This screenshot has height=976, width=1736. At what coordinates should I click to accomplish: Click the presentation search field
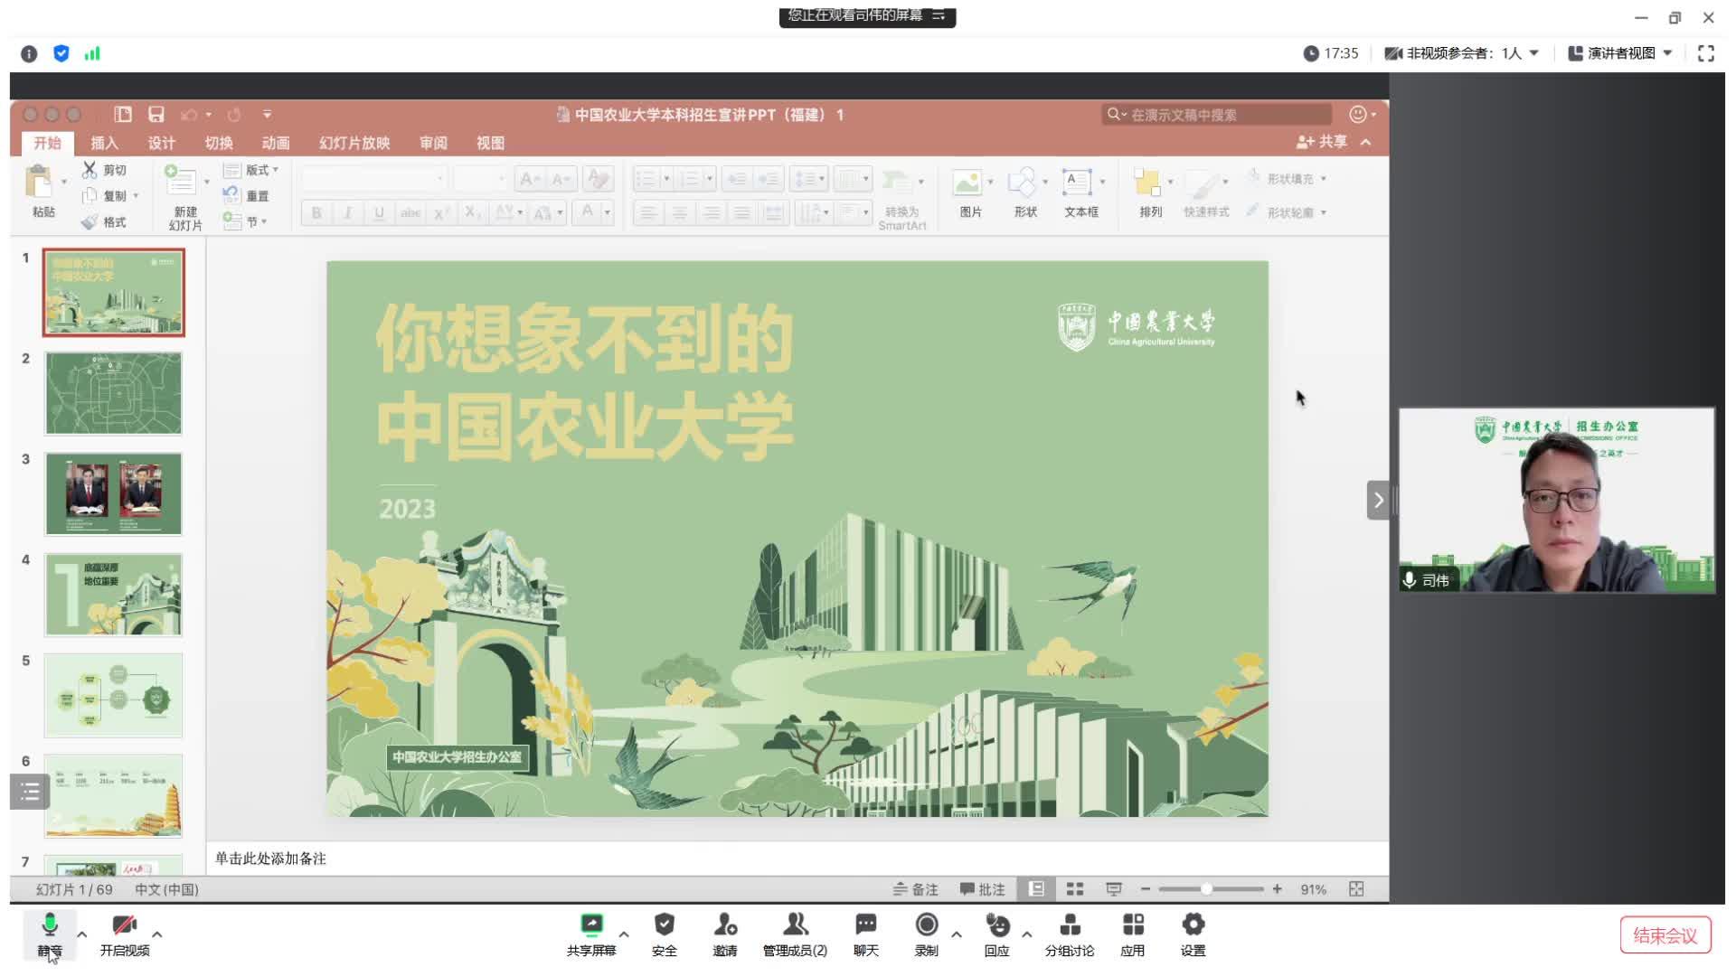(x=1217, y=115)
